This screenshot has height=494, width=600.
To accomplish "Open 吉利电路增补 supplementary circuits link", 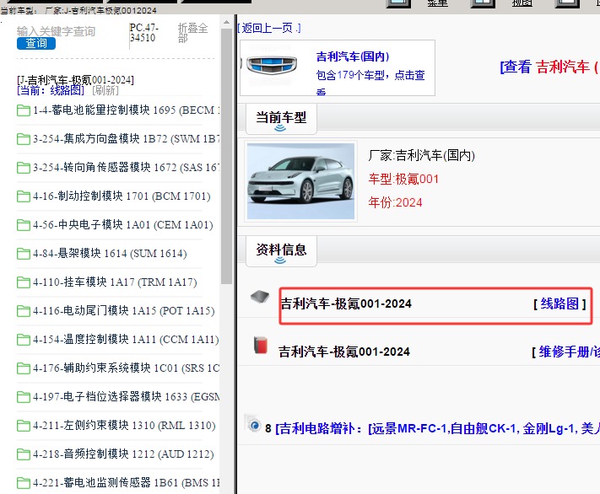I will (437, 428).
